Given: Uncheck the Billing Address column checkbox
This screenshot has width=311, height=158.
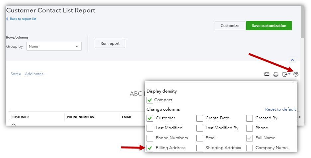Looking at the screenshot, I should (150, 148).
